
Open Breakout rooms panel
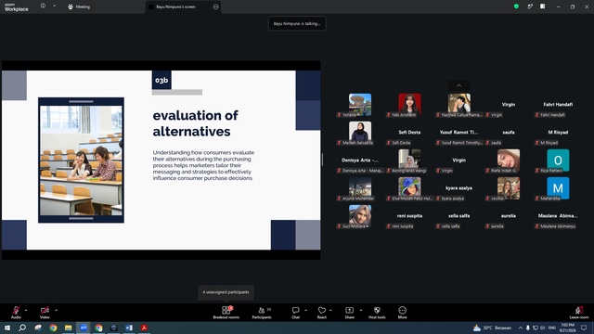click(226, 312)
